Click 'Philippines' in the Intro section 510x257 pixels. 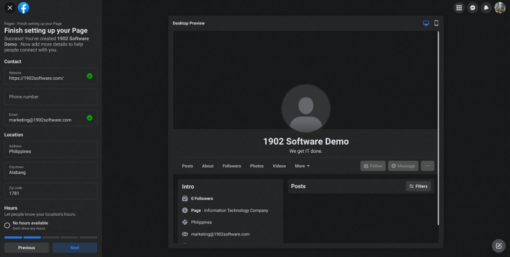click(201, 222)
